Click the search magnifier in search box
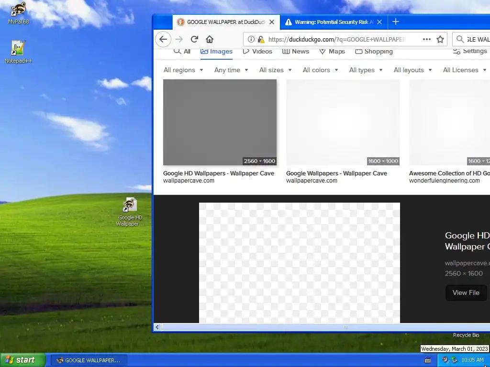The height and width of the screenshot is (367, 490). pyautogui.click(x=460, y=39)
